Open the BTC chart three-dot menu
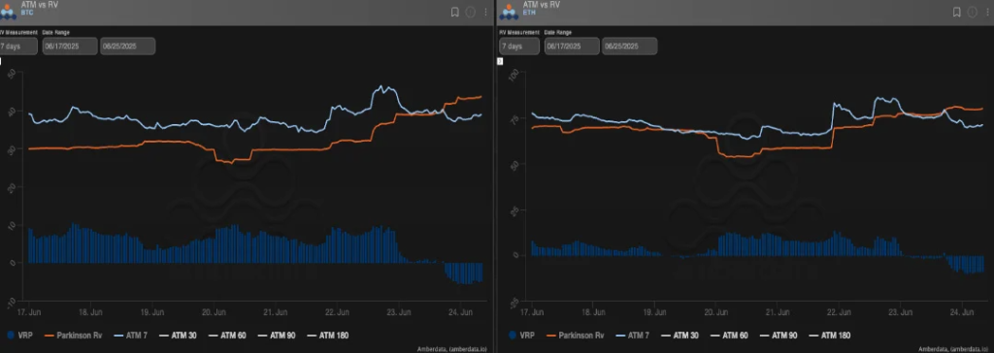This screenshot has width=994, height=353. coord(485,12)
